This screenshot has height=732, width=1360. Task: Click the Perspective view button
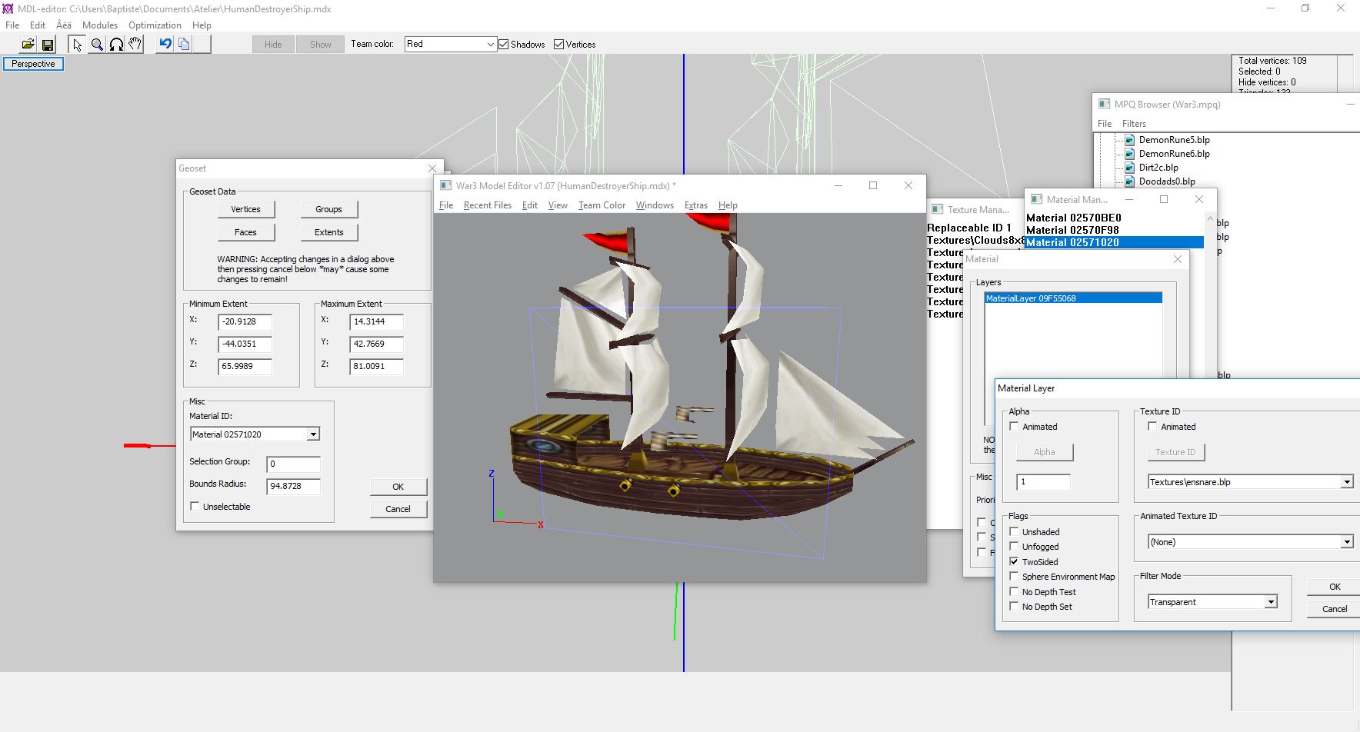click(33, 64)
